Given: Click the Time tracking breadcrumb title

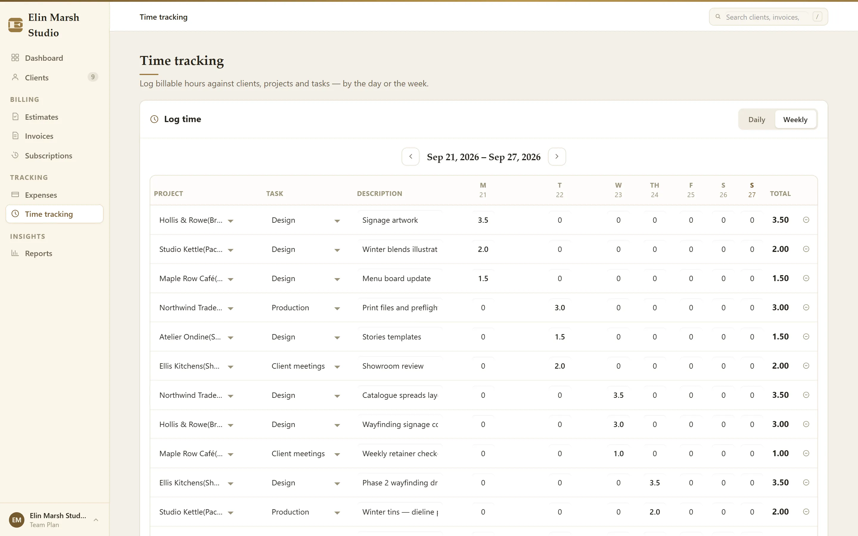Looking at the screenshot, I should 164,17.
